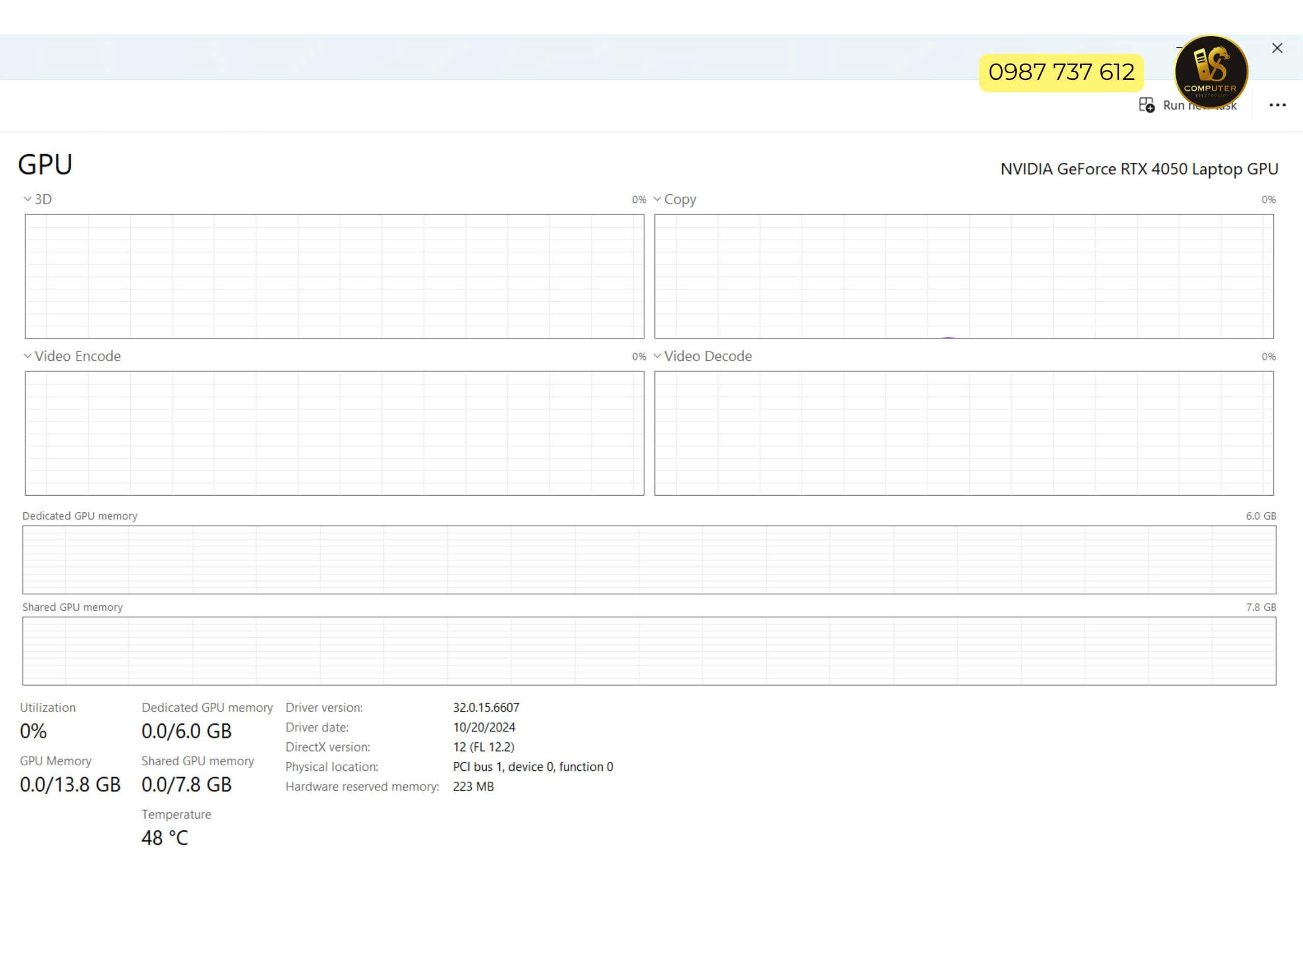Select "NVIDIA GeForce RTX 4050 Laptop GPU" text
1303x977 pixels.
click(x=1139, y=169)
